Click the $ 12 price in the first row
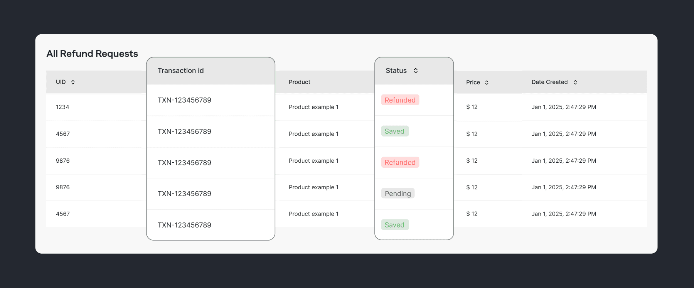The width and height of the screenshot is (694, 288). tap(472, 107)
